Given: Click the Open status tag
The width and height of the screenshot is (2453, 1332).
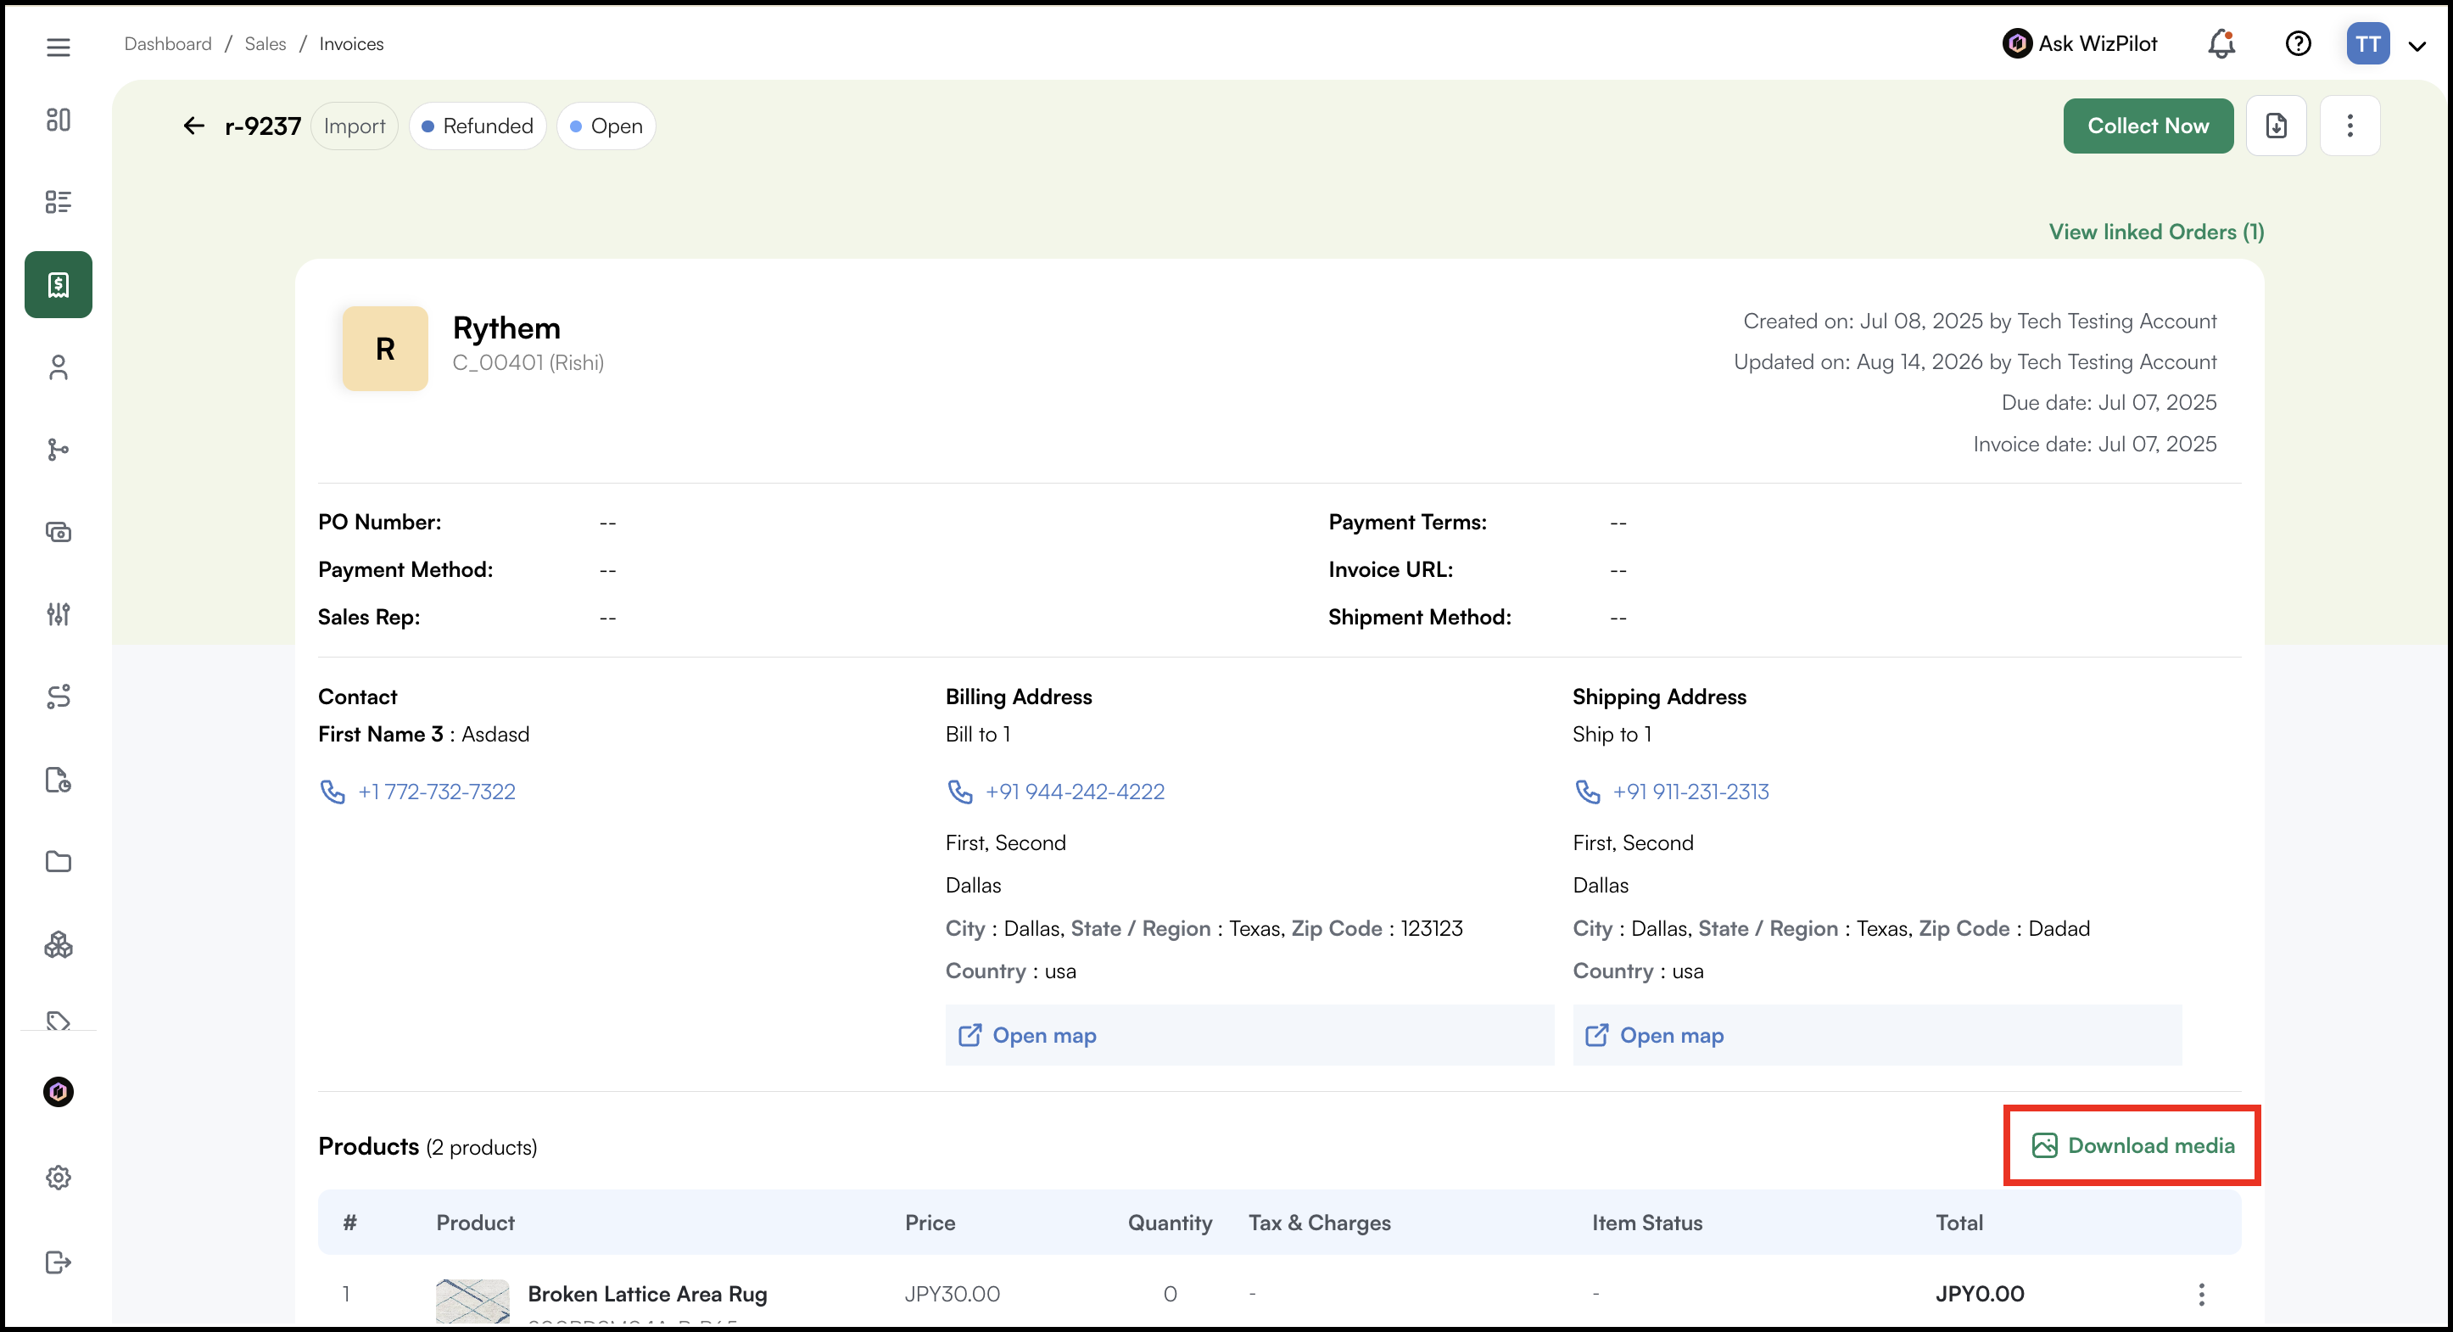Looking at the screenshot, I should 606,126.
